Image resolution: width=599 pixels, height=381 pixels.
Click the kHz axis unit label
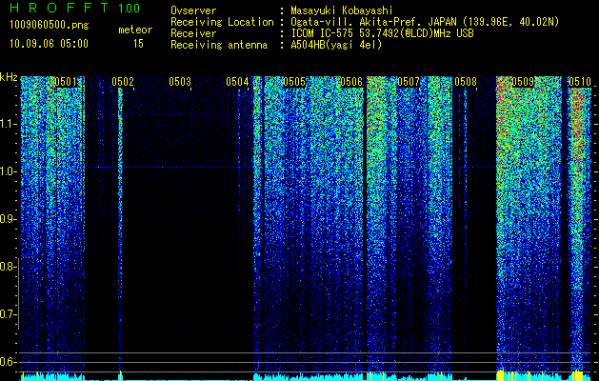tap(9, 77)
